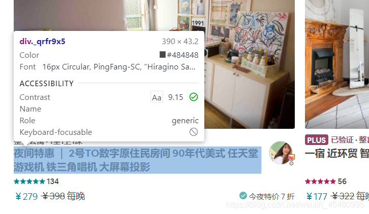Click the 134 reviews count
The width and height of the screenshot is (369, 214).
[x=53, y=182]
